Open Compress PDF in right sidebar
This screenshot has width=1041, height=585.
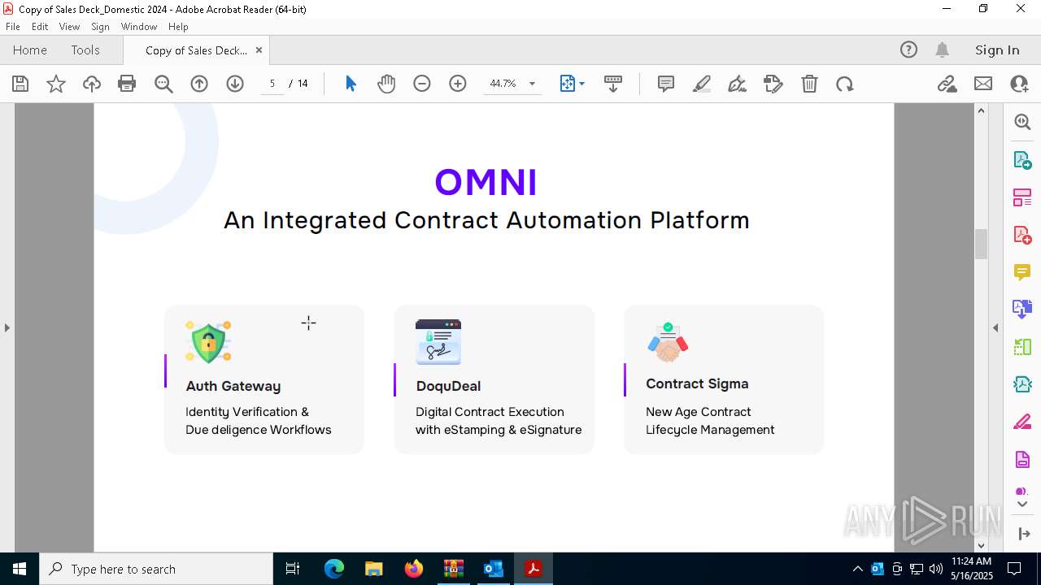[x=1022, y=384]
